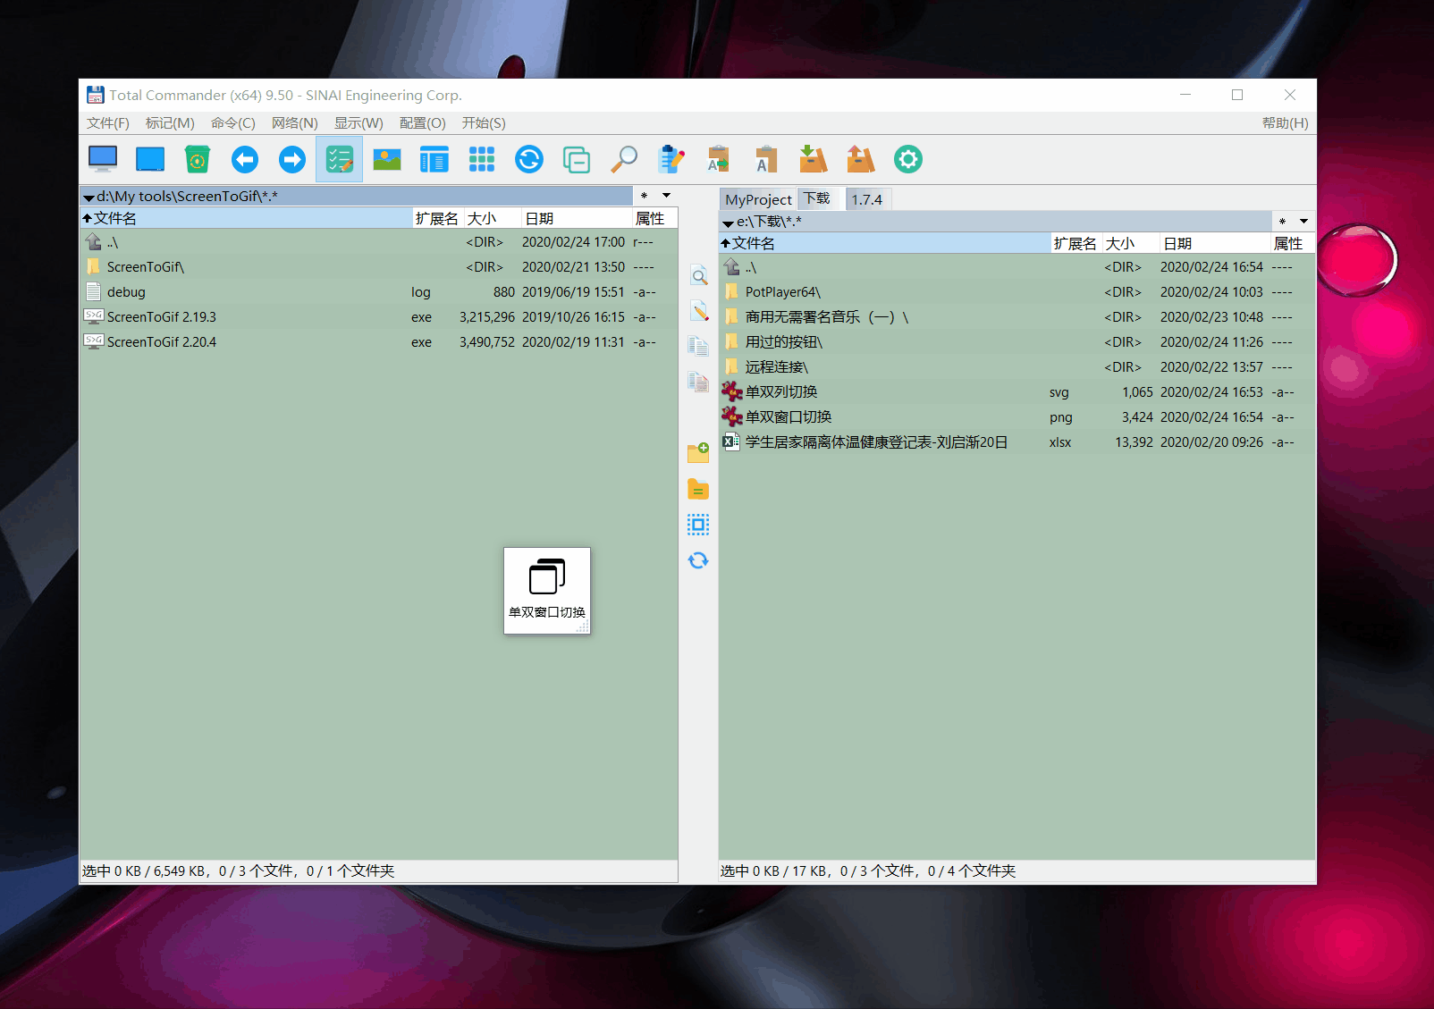The height and width of the screenshot is (1009, 1434).
Task: Click the blue dotted selection square icon
Action: [x=698, y=525]
